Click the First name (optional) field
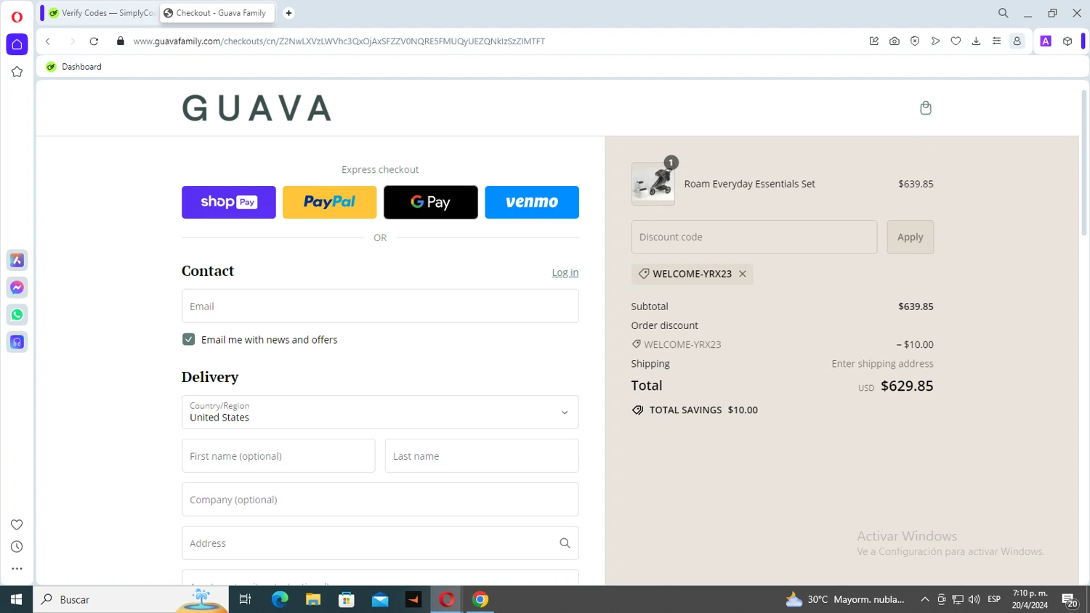 click(278, 455)
